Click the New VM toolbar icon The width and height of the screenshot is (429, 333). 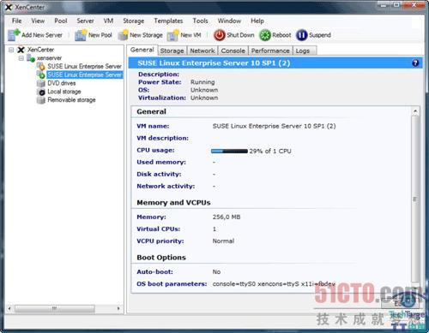pos(172,35)
